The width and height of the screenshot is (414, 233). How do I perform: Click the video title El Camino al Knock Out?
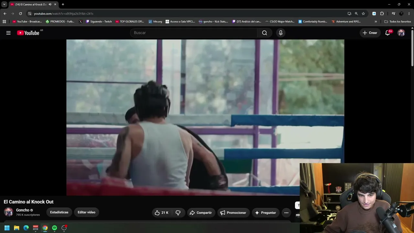tap(28, 202)
